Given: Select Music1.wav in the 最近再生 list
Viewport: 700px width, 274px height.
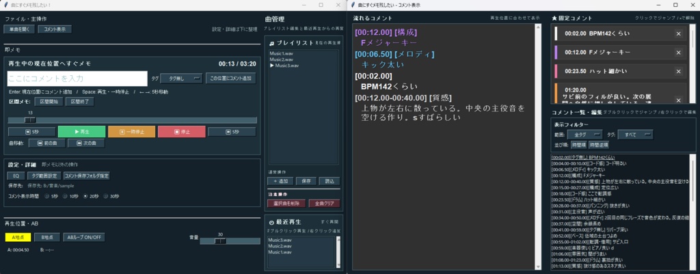Looking at the screenshot, I should click(x=280, y=252).
